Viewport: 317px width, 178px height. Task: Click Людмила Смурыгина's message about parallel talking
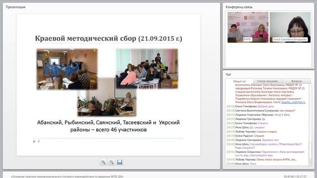point(265,153)
